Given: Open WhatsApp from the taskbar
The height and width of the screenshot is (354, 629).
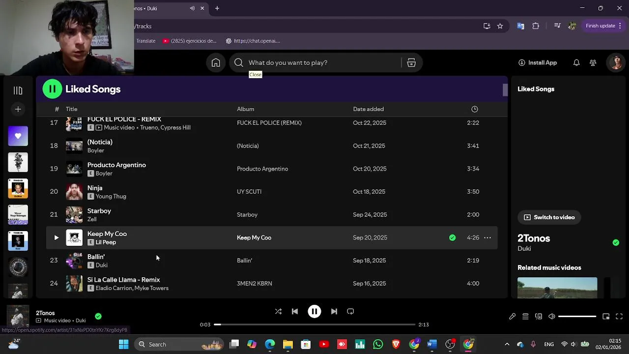Looking at the screenshot, I should 378,344.
